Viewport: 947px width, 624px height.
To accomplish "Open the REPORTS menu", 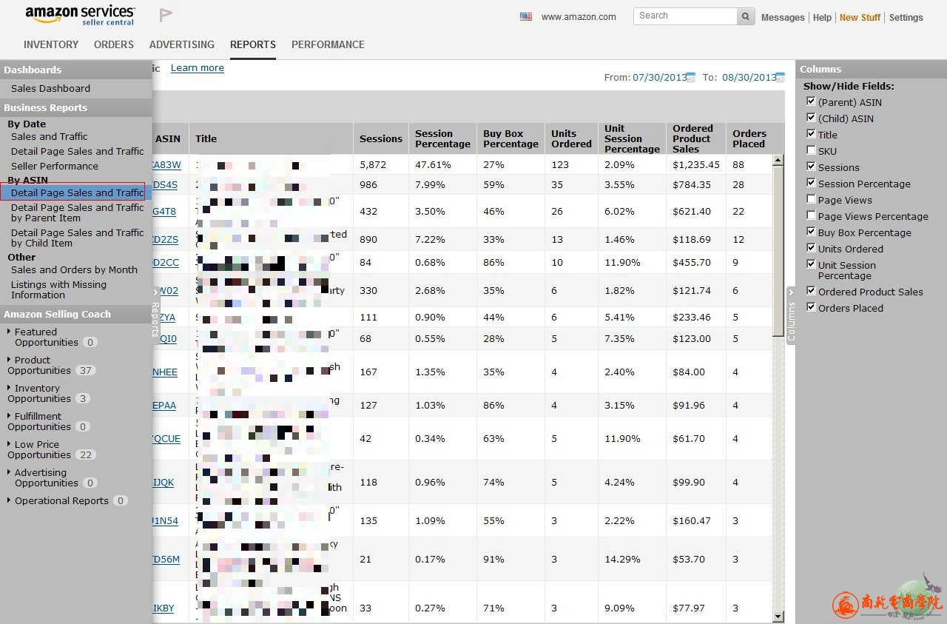I will (x=253, y=44).
